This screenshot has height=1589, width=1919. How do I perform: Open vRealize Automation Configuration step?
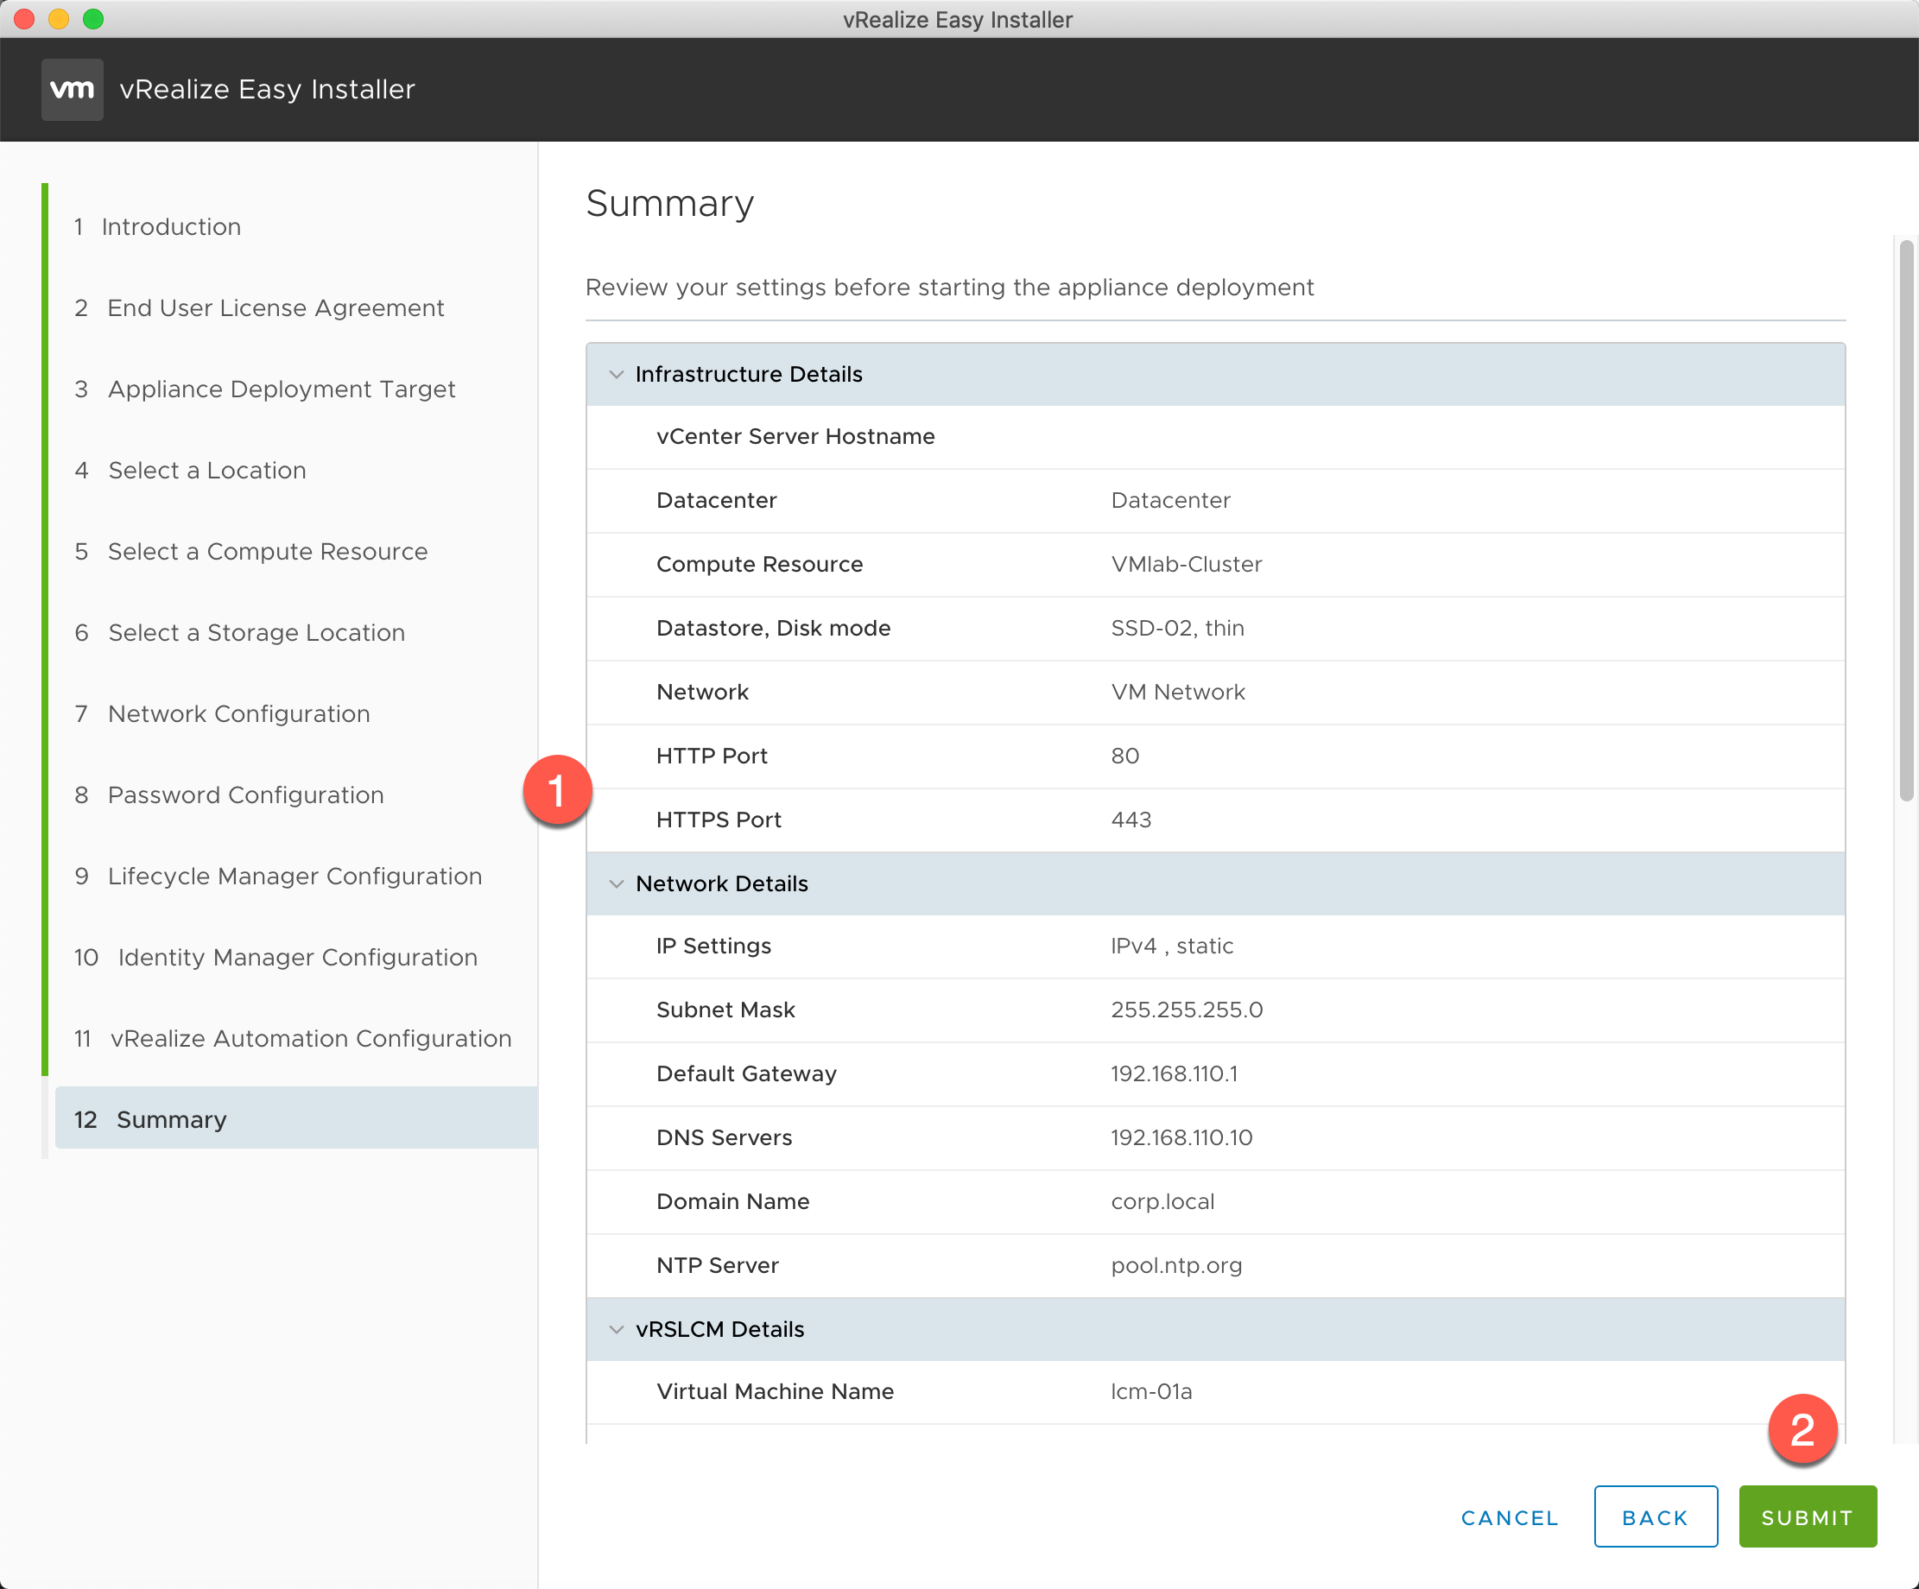(x=293, y=1039)
